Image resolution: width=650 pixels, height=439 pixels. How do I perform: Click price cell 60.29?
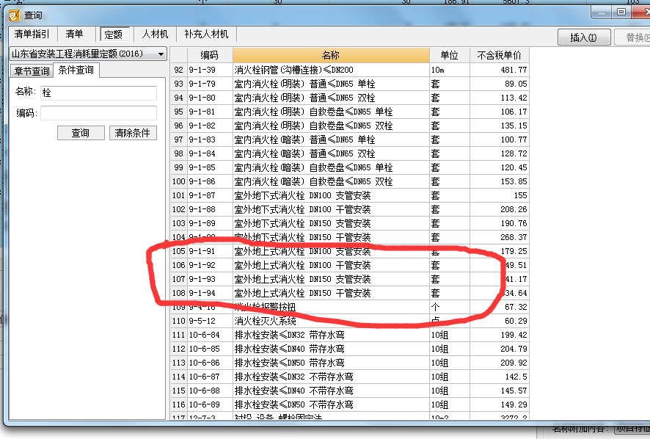point(500,321)
